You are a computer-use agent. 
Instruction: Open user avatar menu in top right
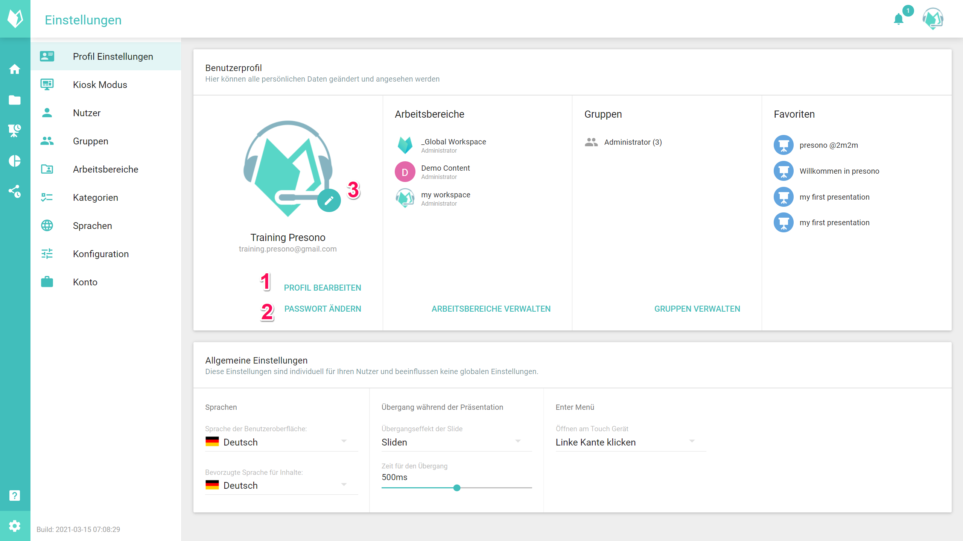[933, 19]
